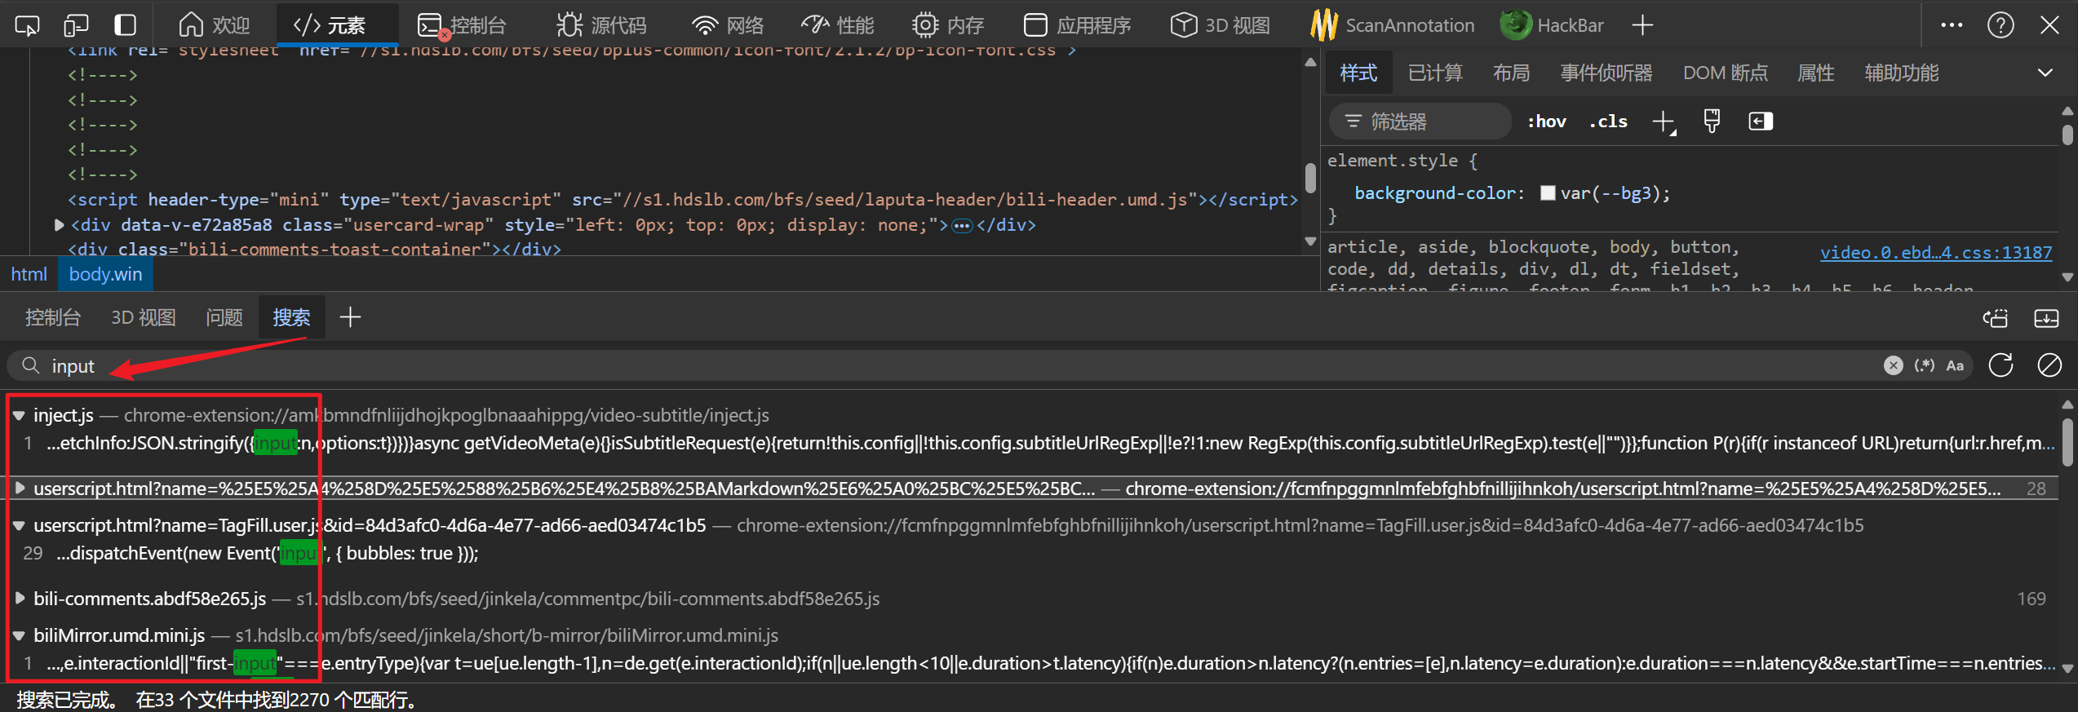The height and width of the screenshot is (712, 2078).
Task: Open the 内存 memory tab
Action: tap(948, 25)
